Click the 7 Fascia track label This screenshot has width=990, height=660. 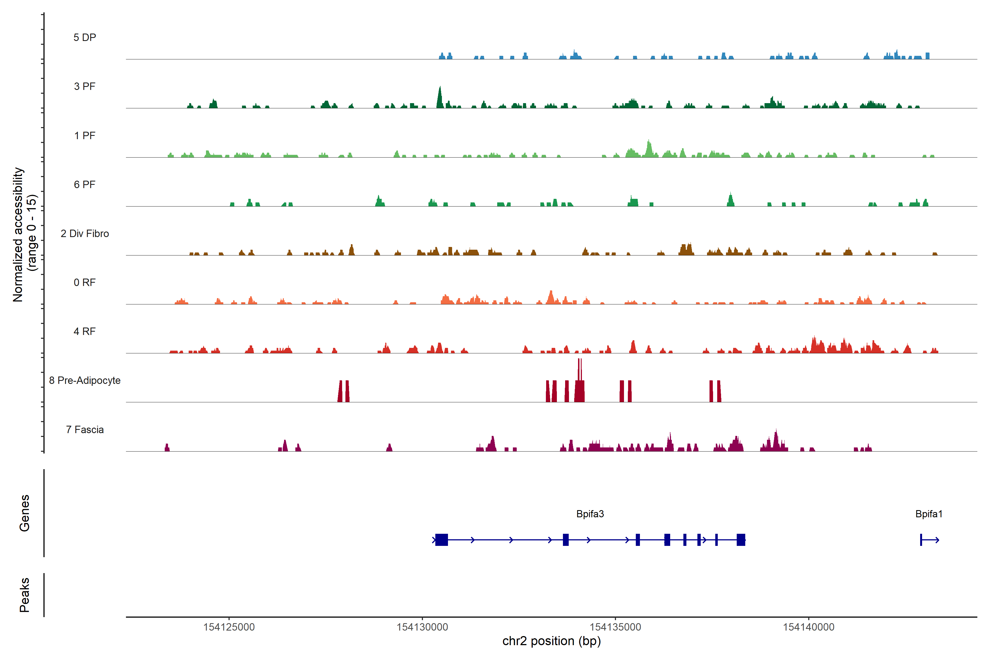(85, 430)
